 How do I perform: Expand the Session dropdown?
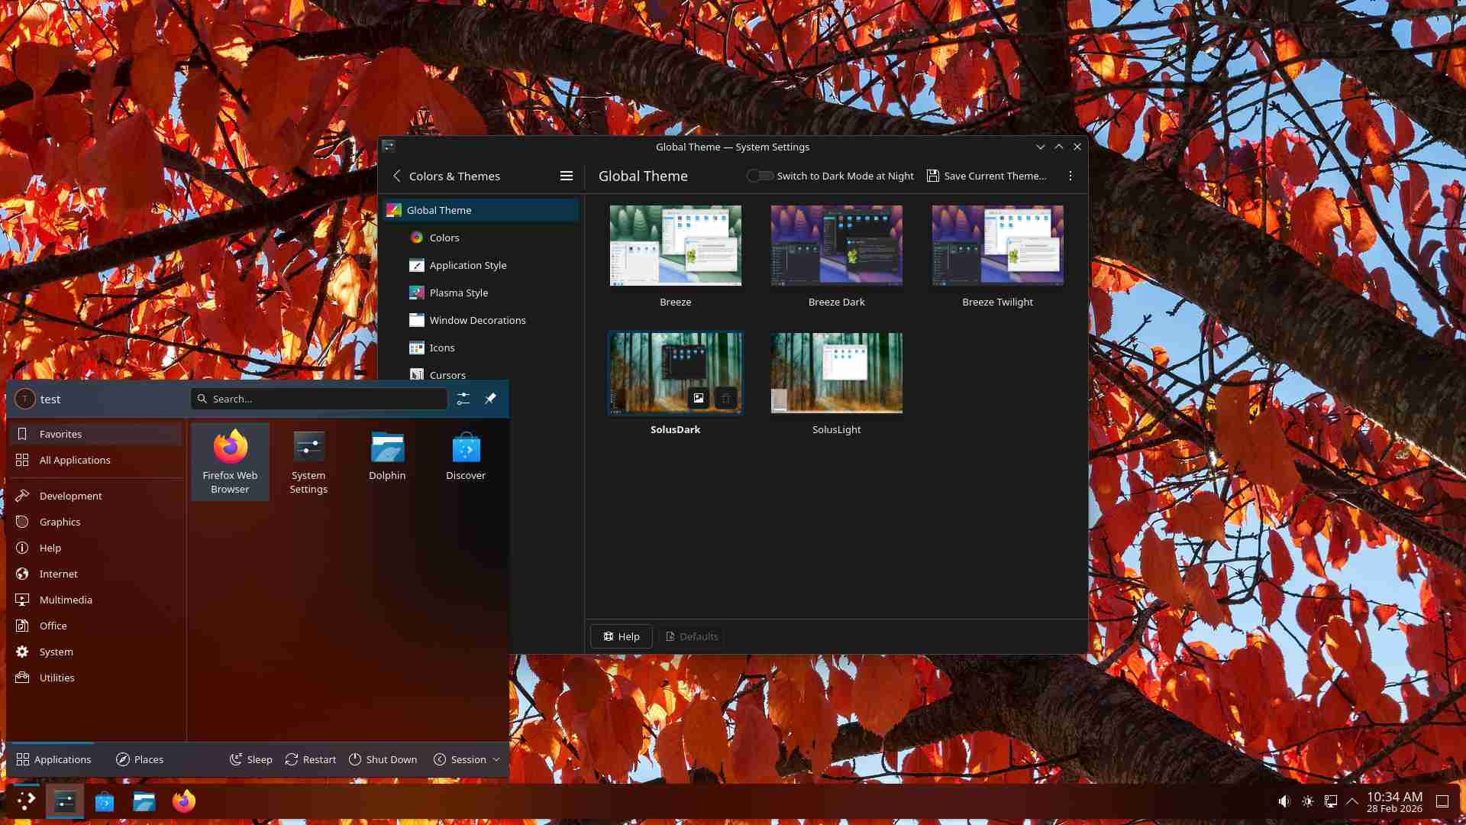467,759
